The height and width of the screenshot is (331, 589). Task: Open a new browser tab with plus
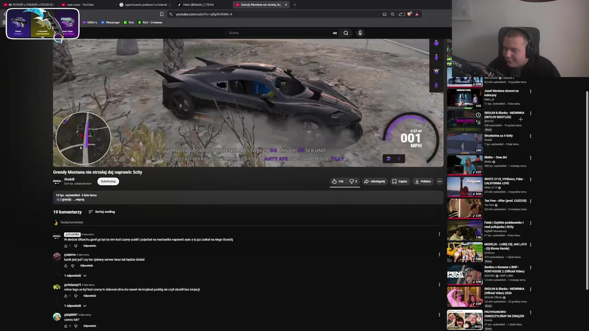[294, 5]
